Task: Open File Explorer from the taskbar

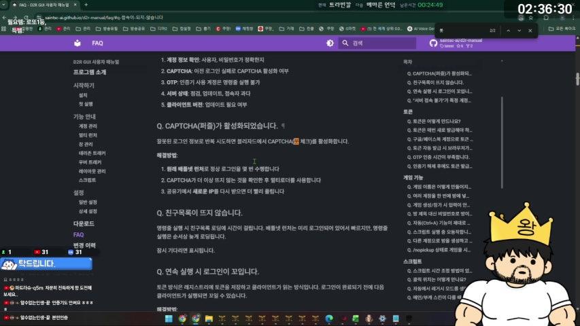Action: pyautogui.click(x=209, y=319)
